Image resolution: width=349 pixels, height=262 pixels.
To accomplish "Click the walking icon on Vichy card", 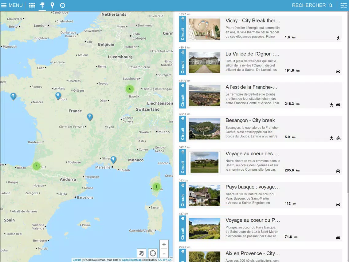I will tap(338, 38).
